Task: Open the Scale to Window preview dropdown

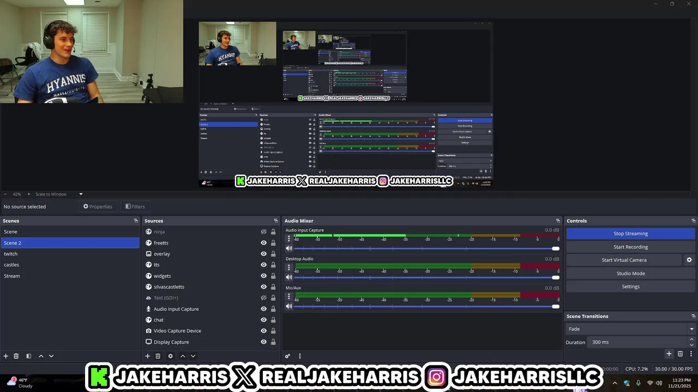Action: coord(59,194)
